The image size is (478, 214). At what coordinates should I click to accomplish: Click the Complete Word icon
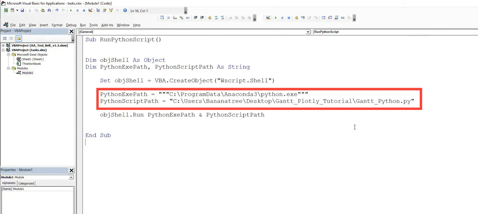tap(188, 18)
